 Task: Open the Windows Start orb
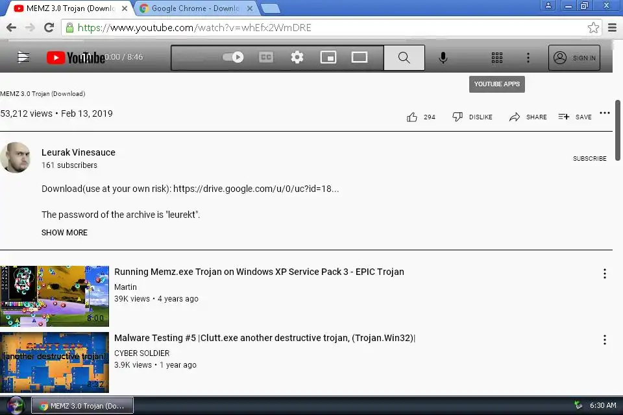(16, 405)
